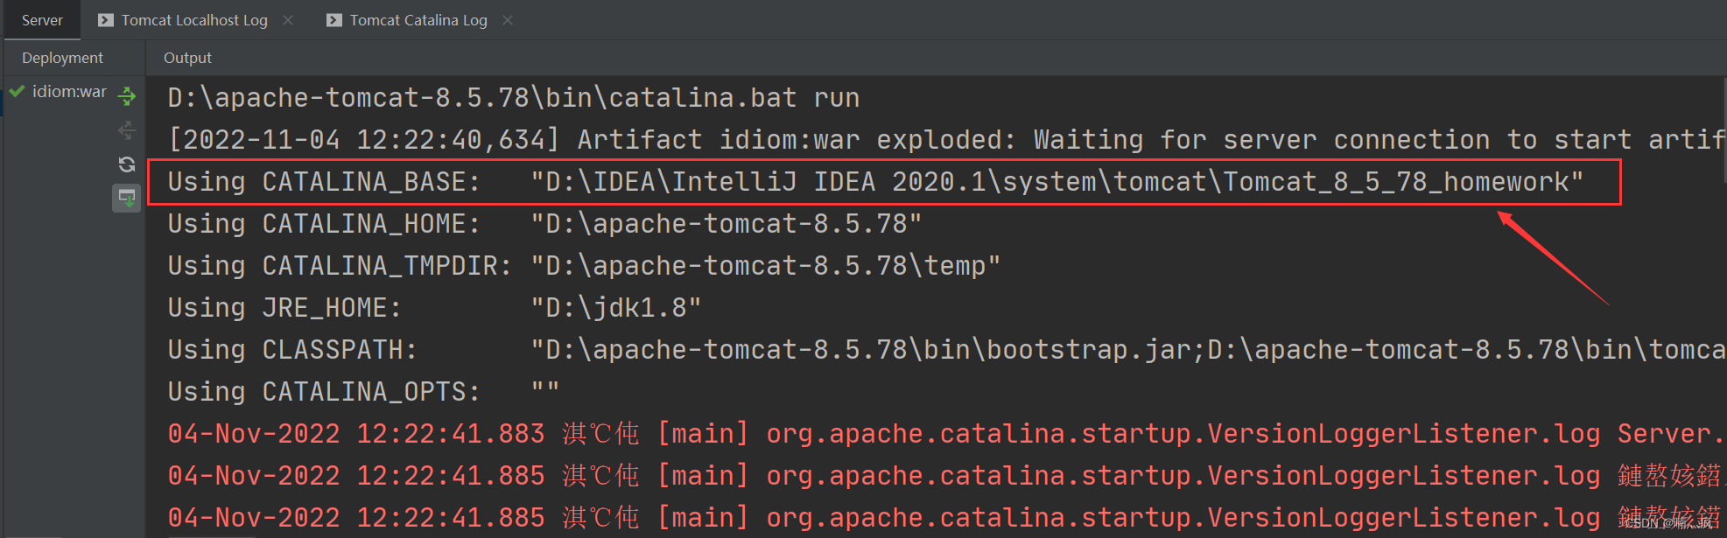The image size is (1727, 538).
Task: Click the Using CATALINA_OPTS line
Action: click(363, 392)
